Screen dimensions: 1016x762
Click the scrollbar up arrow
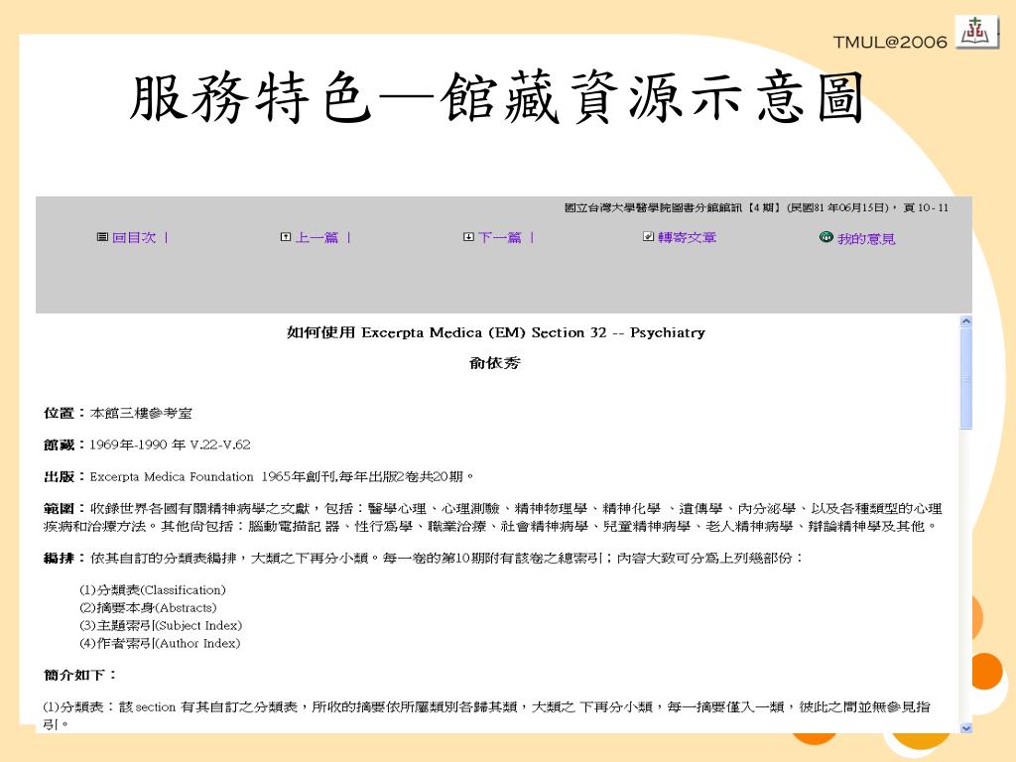pyautogui.click(x=966, y=321)
